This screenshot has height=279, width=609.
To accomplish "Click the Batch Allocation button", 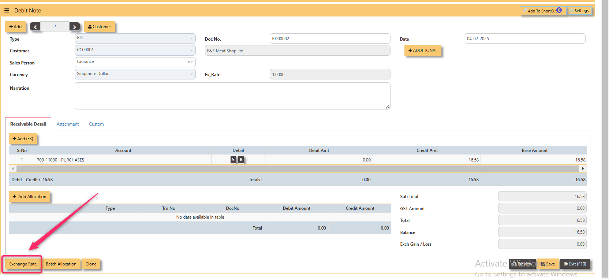I will tap(61, 264).
